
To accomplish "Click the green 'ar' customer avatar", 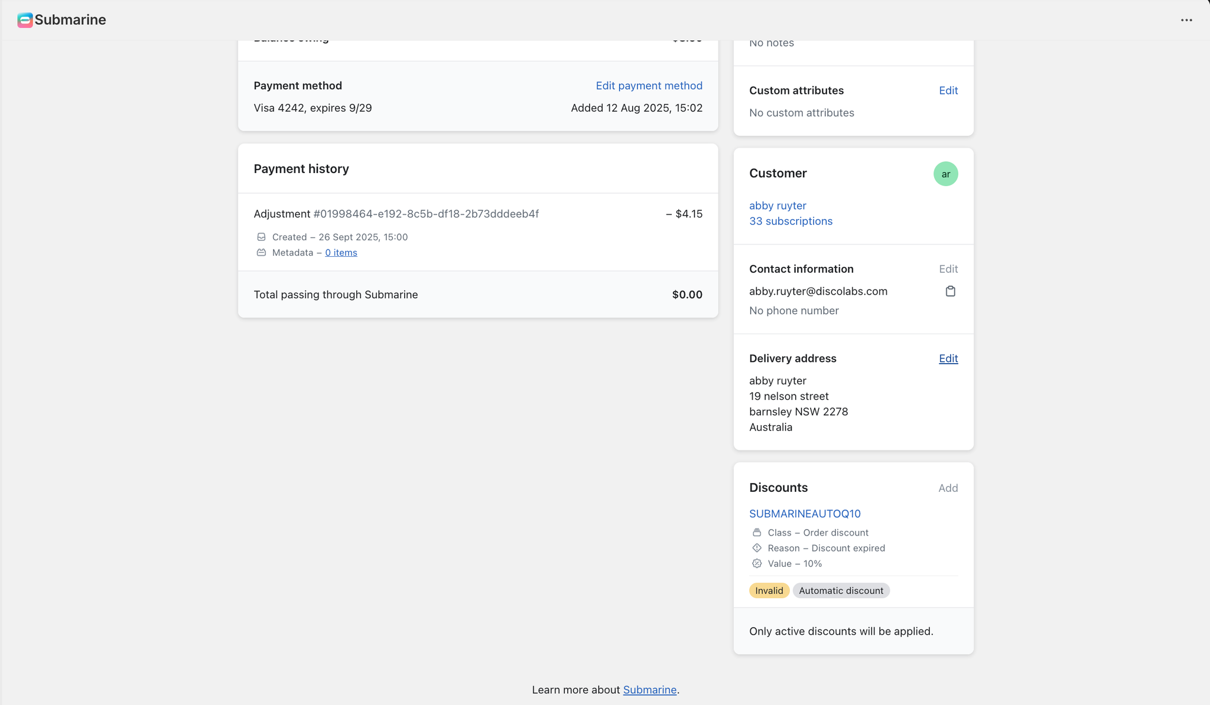I will tap(945, 174).
